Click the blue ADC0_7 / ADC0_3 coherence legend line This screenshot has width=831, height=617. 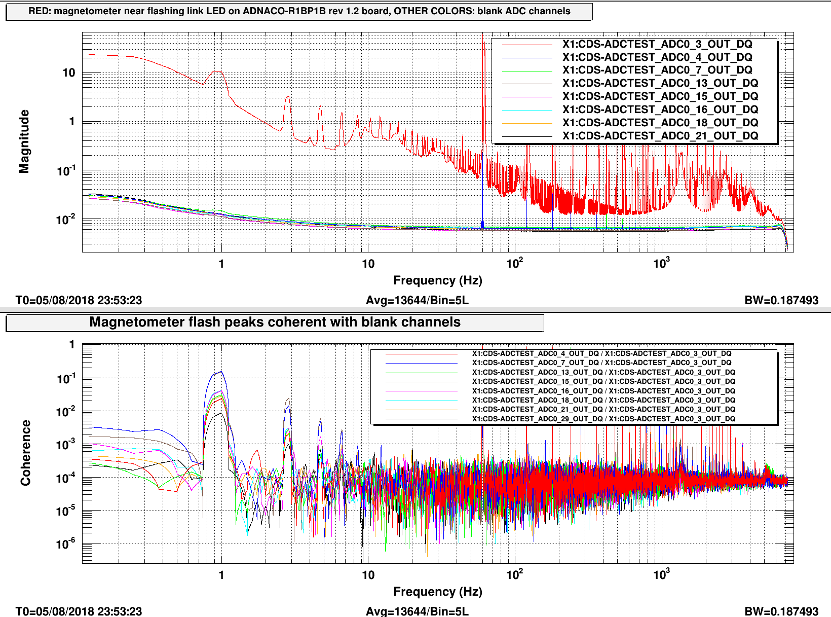[422, 363]
